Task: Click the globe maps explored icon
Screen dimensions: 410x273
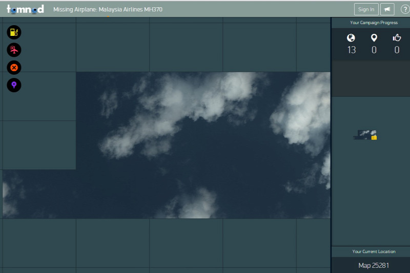Action: [x=351, y=38]
